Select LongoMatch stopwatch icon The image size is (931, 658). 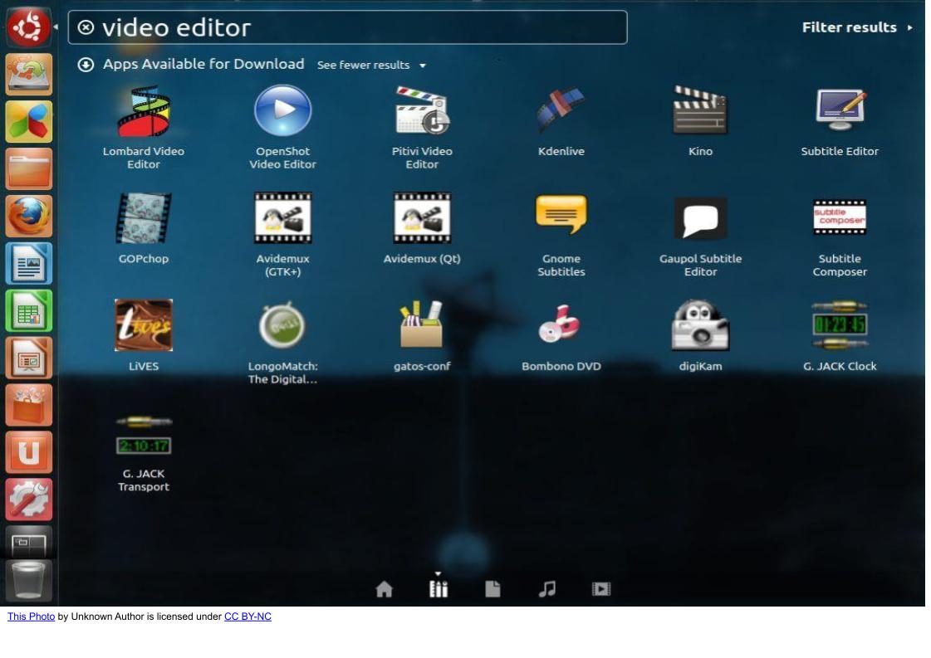point(282,324)
